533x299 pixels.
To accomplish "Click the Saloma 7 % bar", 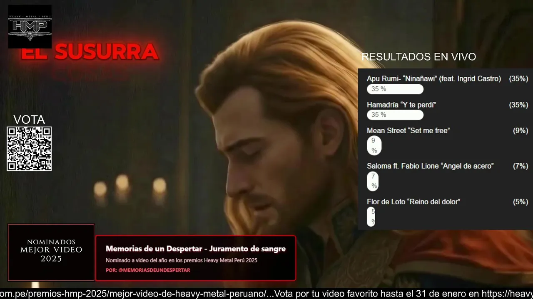I will click(373, 181).
